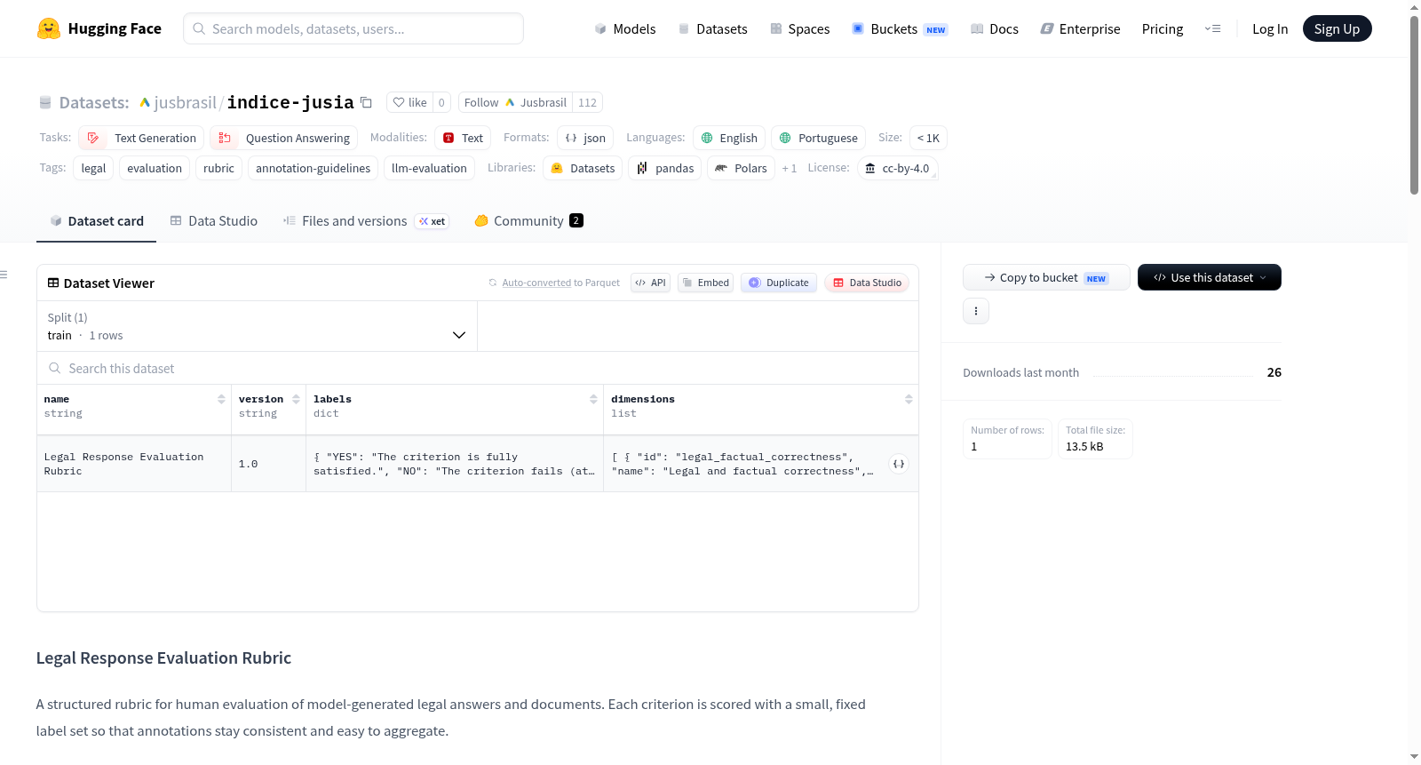1421x765 pixels.
Task: Click the Copy to bucket button
Action: pos(1046,277)
